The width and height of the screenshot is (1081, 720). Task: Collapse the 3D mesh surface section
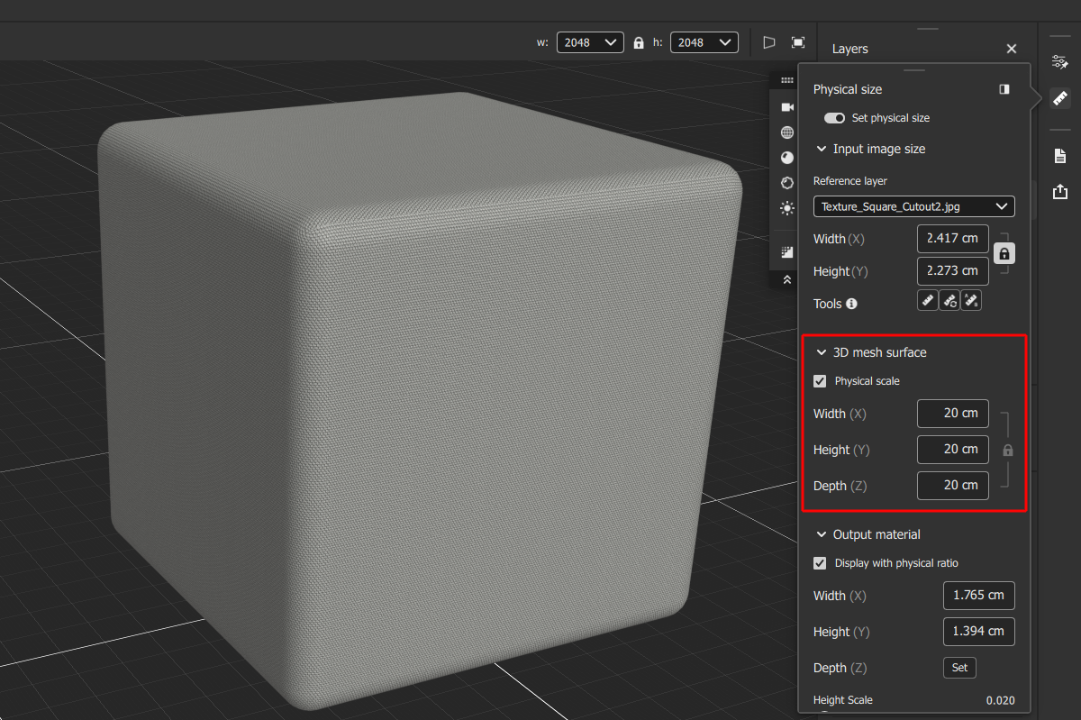(821, 352)
